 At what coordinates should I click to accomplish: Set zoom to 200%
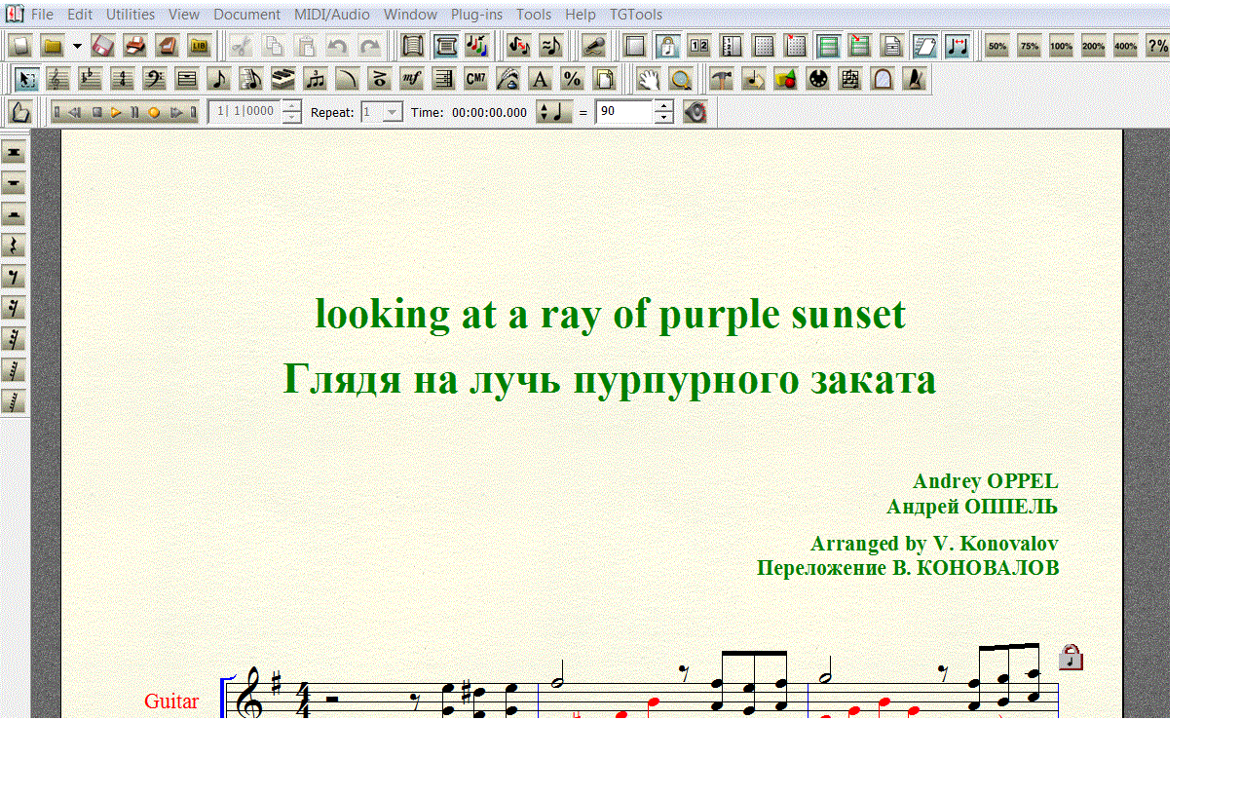tap(1094, 46)
